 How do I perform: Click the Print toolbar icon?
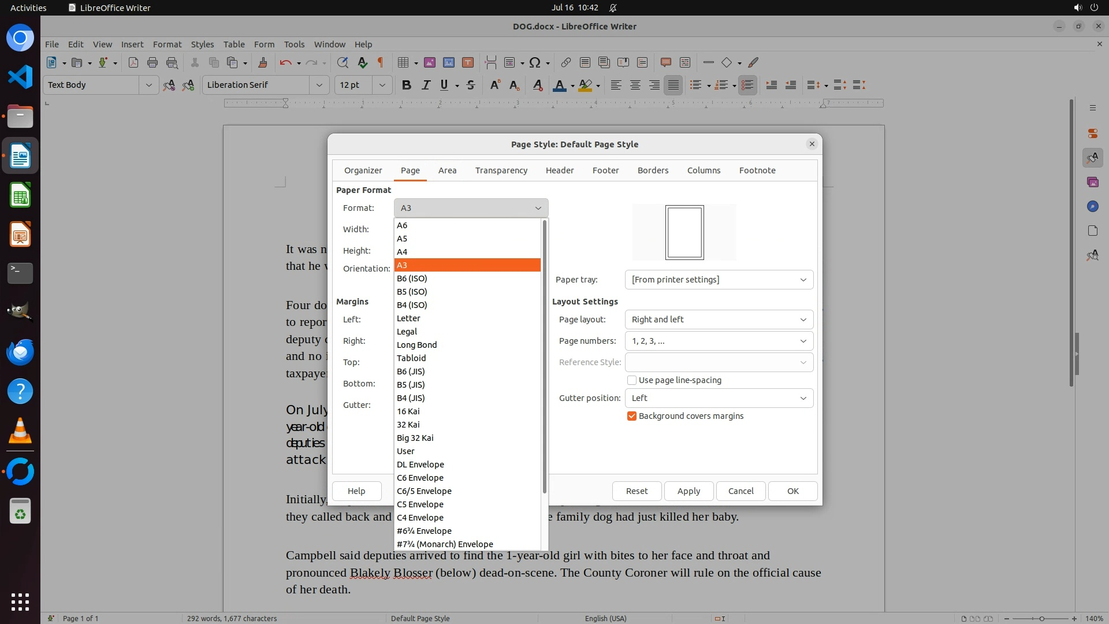152,62
